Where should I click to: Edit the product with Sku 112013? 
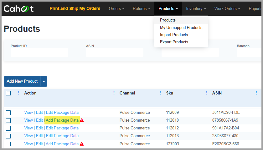point(39,136)
